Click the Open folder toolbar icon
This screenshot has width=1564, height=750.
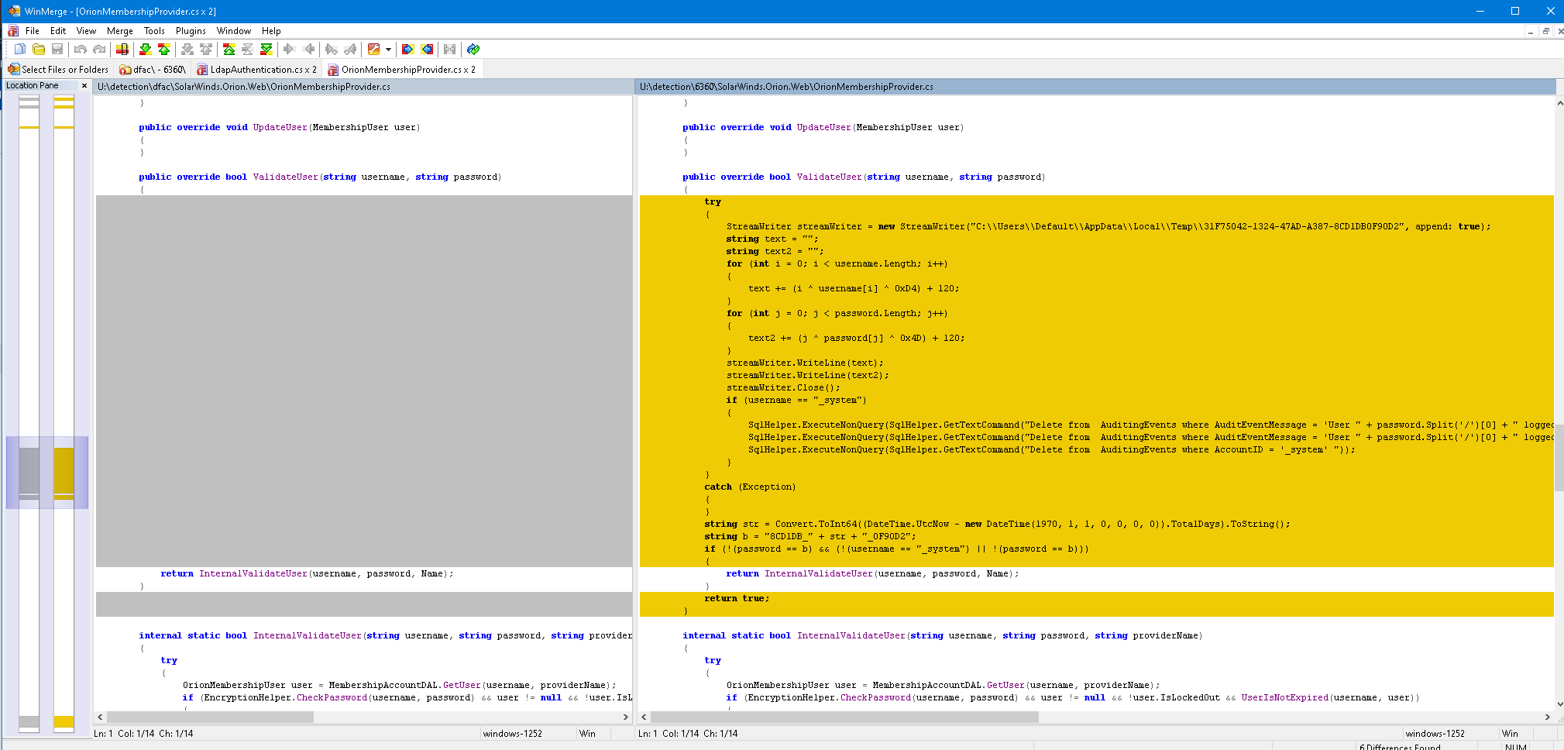[x=39, y=50]
